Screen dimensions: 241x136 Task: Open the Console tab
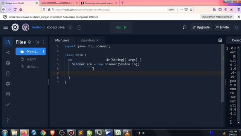pyautogui.click(x=236, y=40)
